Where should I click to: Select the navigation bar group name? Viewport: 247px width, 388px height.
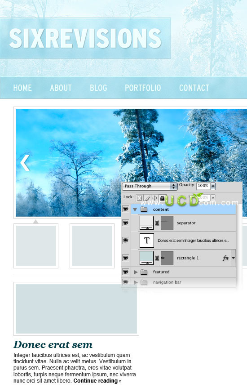pos(167,282)
